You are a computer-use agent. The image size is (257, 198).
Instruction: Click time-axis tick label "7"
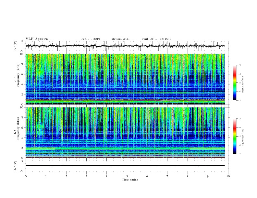(x=167, y=176)
